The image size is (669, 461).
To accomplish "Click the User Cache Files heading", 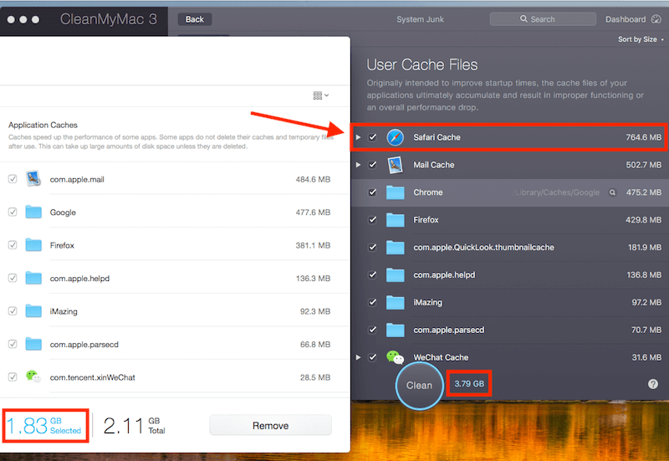I will tap(422, 65).
